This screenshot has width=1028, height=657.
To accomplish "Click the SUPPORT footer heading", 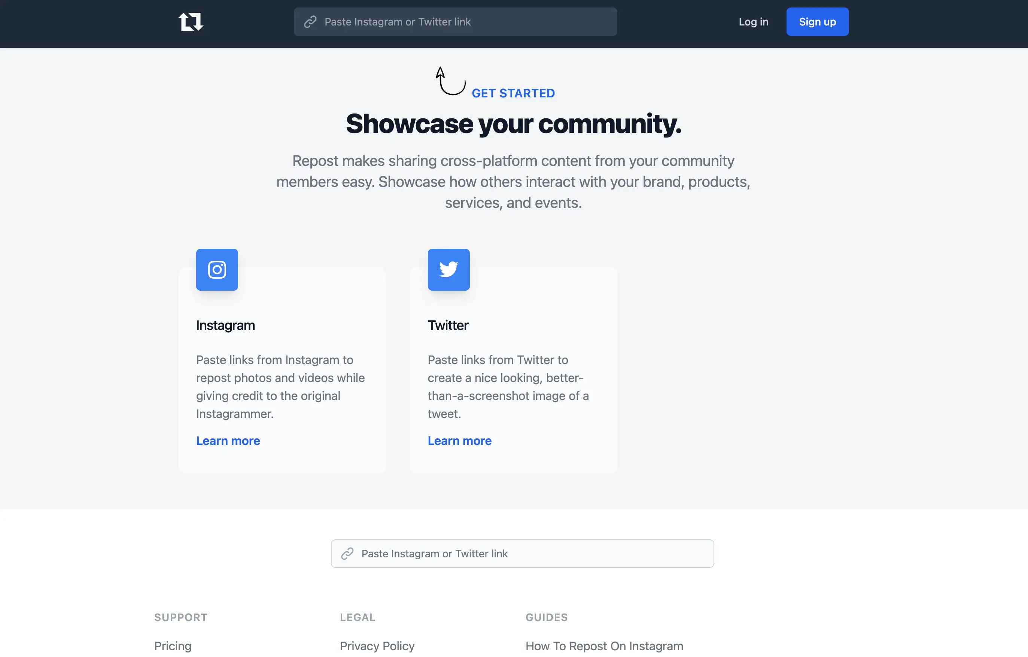I will 180,617.
